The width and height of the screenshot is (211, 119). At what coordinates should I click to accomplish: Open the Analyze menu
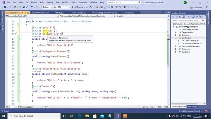65,2
